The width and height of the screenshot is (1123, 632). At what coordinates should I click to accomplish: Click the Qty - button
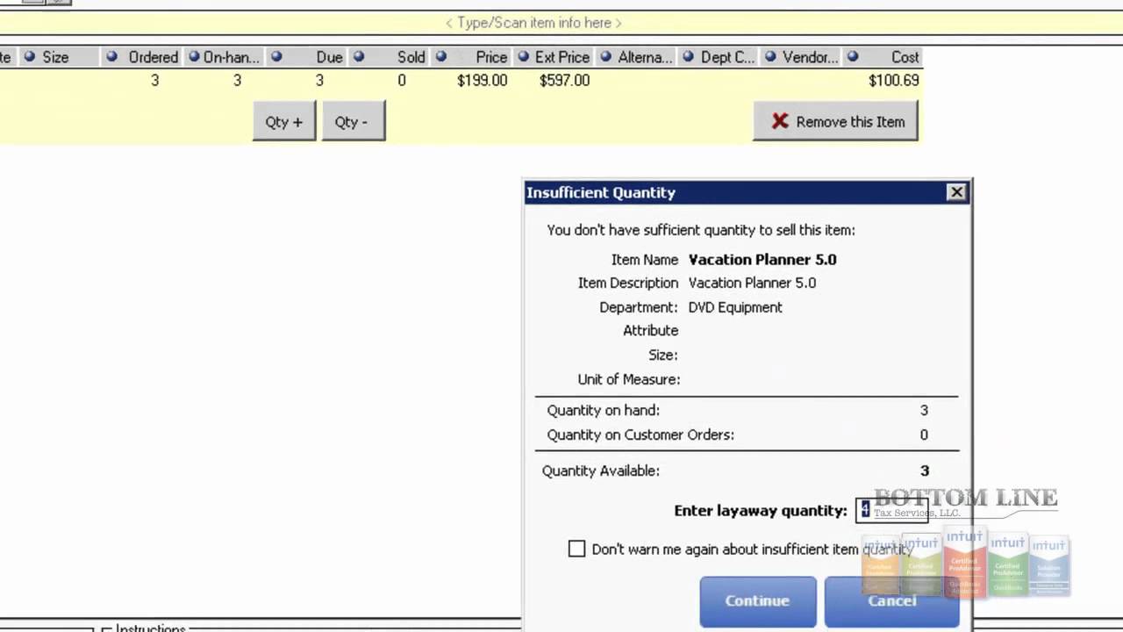pos(353,121)
